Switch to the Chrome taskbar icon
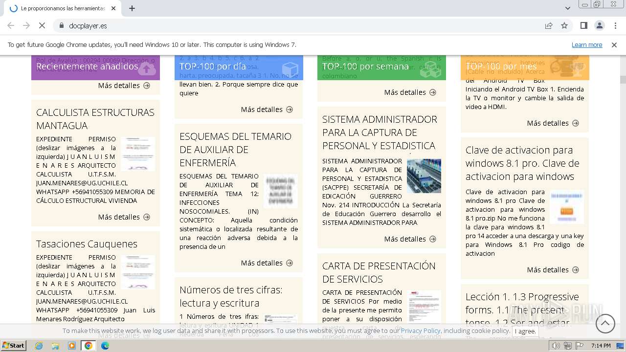Screen dimensions: 626x352 pyautogui.click(x=89, y=346)
